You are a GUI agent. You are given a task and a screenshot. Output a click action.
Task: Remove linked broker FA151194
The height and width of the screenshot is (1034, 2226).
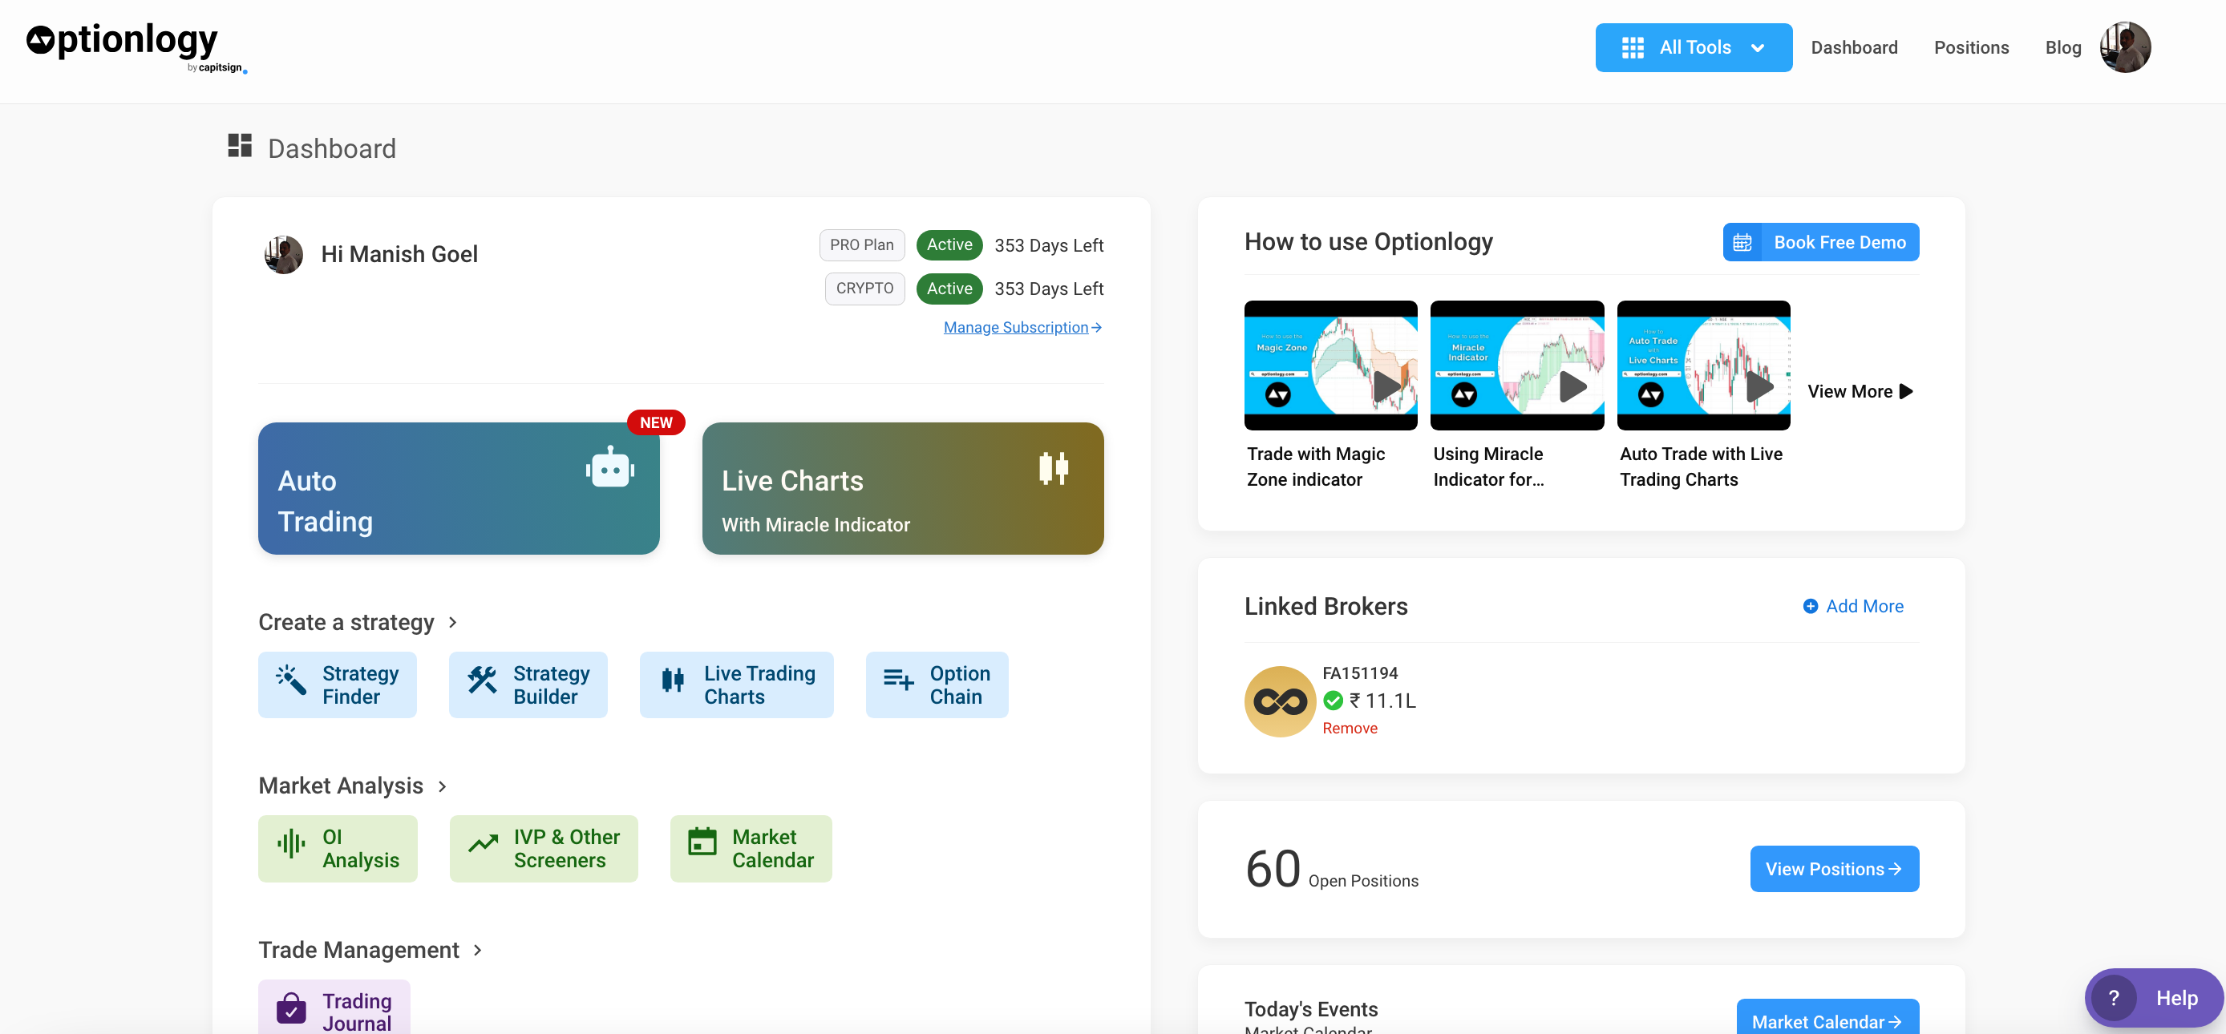(x=1349, y=728)
